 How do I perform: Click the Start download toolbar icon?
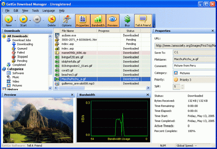pos(24,20)
